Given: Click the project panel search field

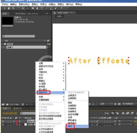Looking at the screenshot, I should click(x=19, y=36).
